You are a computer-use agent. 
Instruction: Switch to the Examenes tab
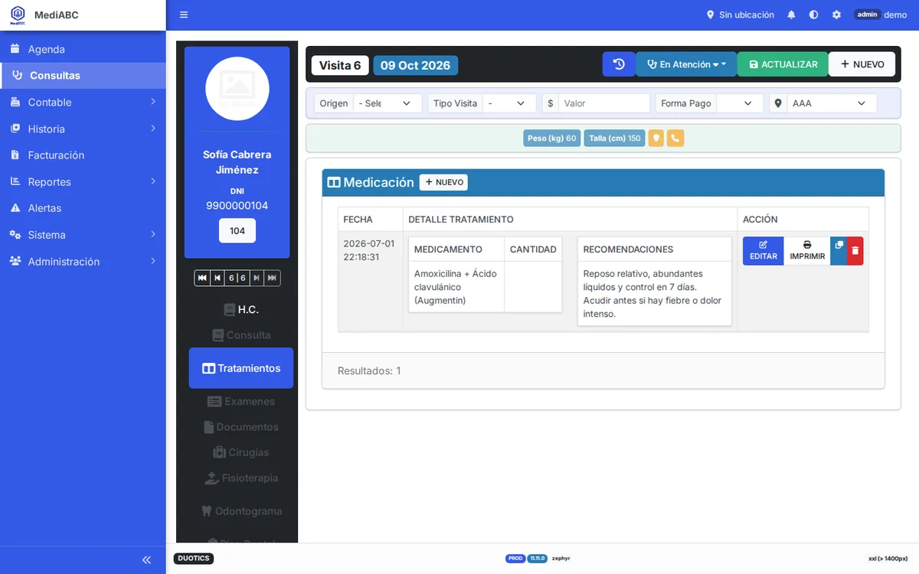(241, 401)
